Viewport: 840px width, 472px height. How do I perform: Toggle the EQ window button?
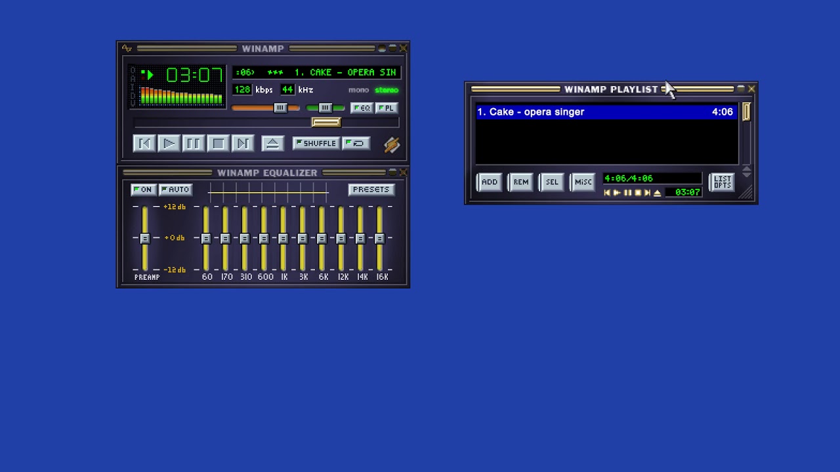362,108
